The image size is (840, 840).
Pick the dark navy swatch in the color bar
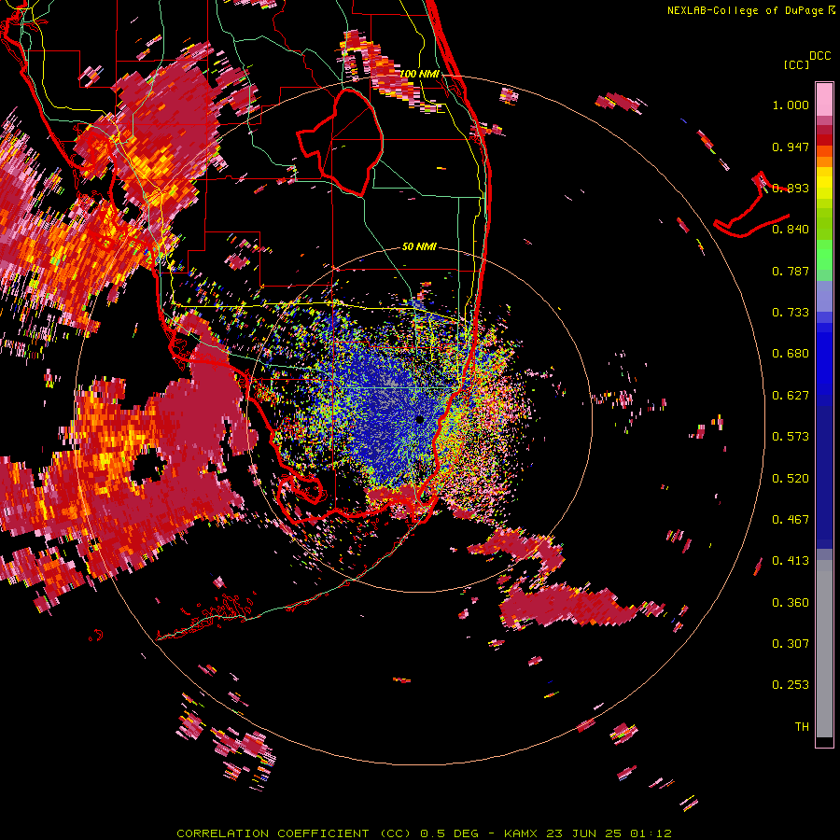pyautogui.click(x=824, y=477)
